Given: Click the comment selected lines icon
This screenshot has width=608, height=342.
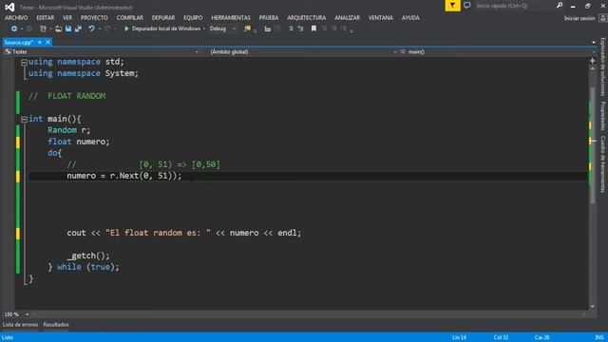Looking at the screenshot, I should point(291,28).
